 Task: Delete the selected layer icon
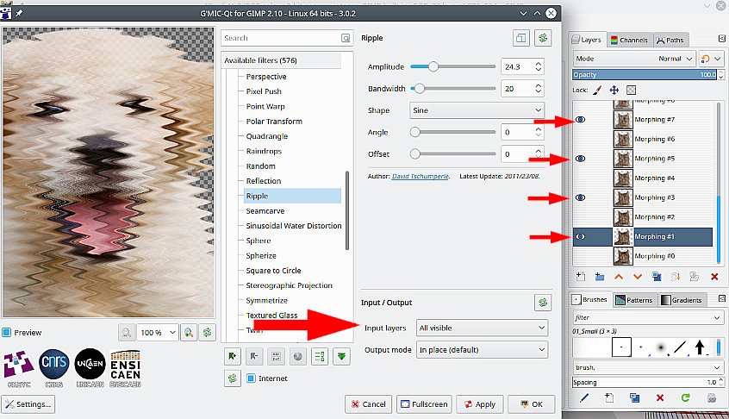coord(714,277)
